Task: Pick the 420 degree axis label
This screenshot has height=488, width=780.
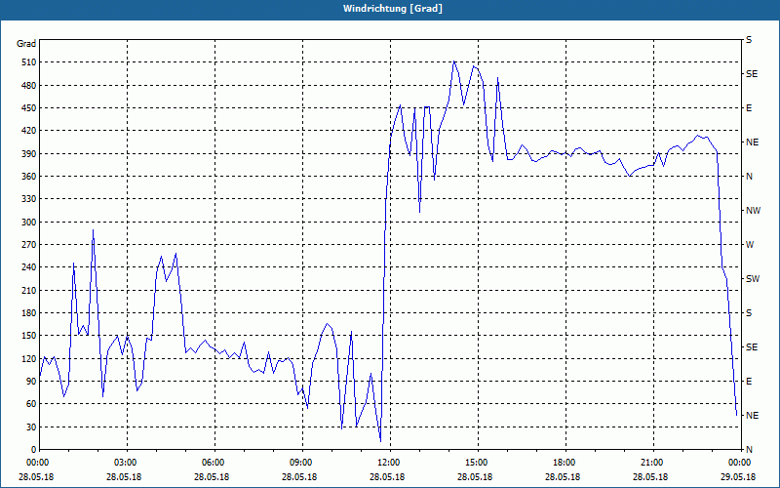Action: (x=28, y=131)
